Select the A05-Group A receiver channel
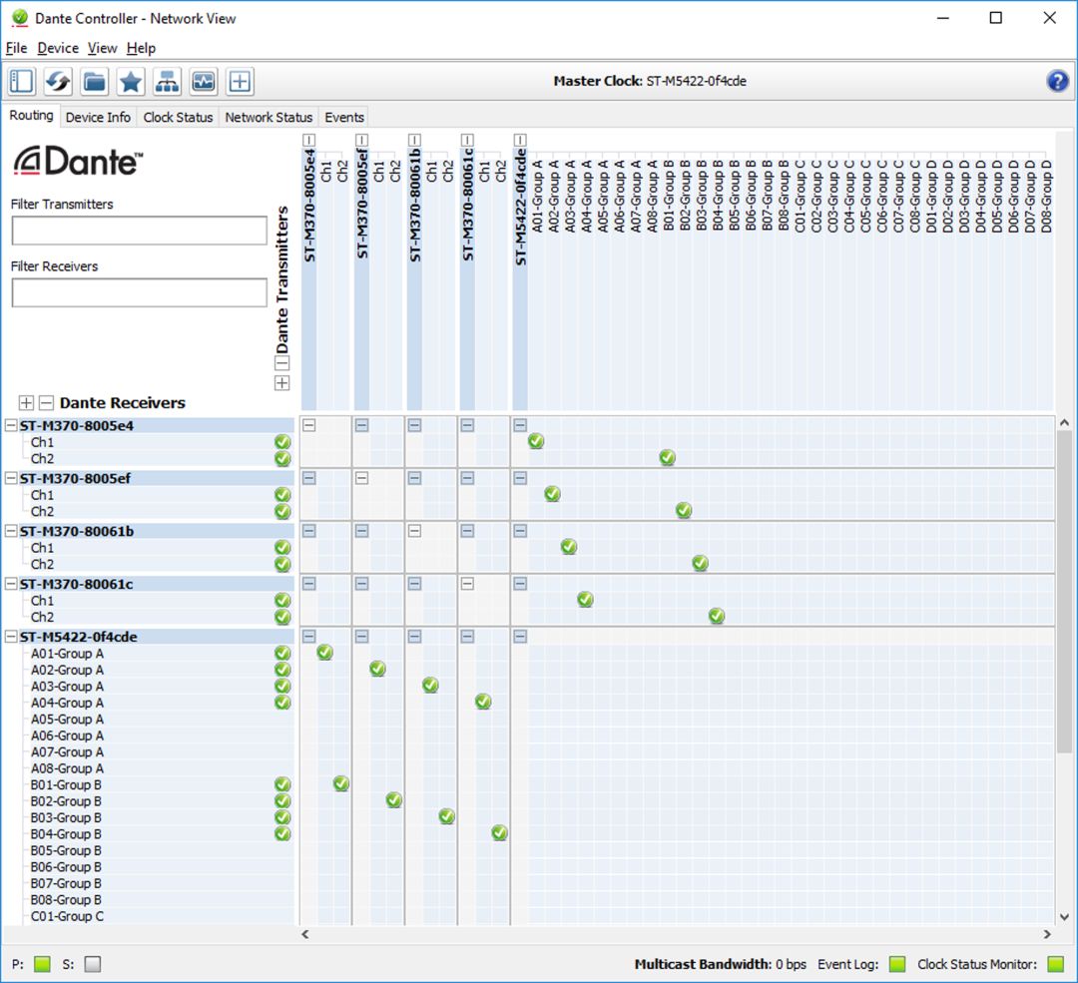Image resolution: width=1078 pixels, height=983 pixels. click(67, 720)
